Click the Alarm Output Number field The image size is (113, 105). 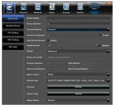point(100,69)
